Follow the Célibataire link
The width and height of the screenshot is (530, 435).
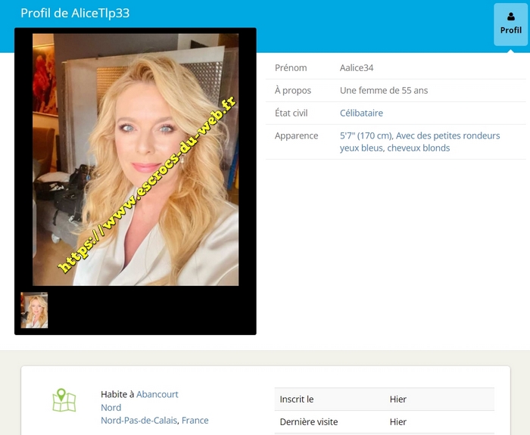tap(361, 113)
